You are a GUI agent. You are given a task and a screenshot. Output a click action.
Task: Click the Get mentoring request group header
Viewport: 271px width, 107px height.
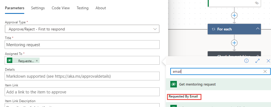tap(218, 84)
